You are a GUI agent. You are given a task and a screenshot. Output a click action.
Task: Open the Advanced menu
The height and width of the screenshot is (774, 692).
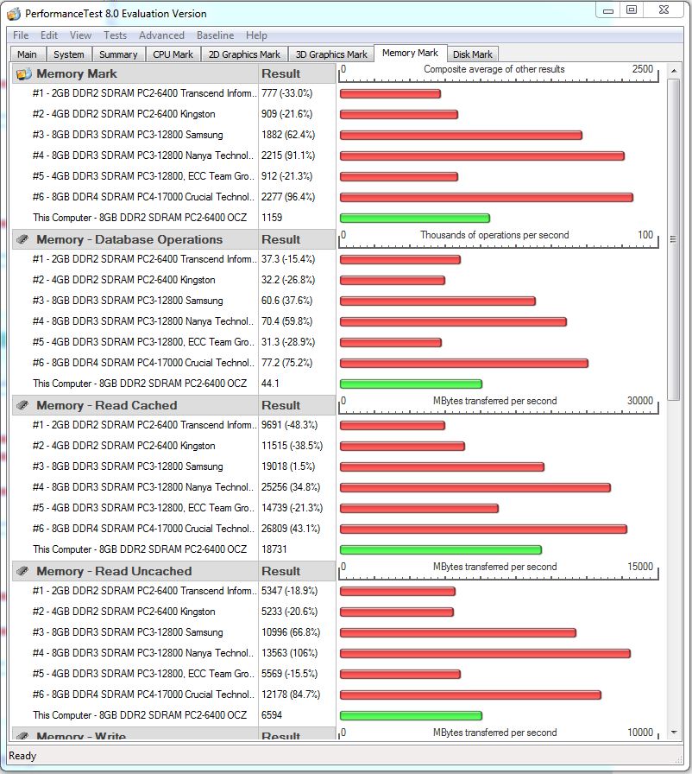161,35
